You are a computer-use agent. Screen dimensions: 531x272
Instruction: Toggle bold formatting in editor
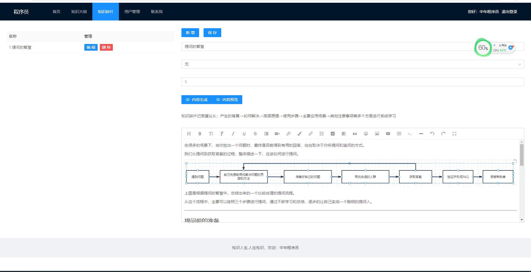point(200,134)
